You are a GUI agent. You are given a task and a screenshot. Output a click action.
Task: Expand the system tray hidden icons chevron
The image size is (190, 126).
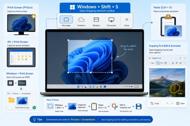pos(124,87)
